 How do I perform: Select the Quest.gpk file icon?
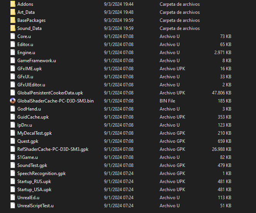click(x=13, y=141)
